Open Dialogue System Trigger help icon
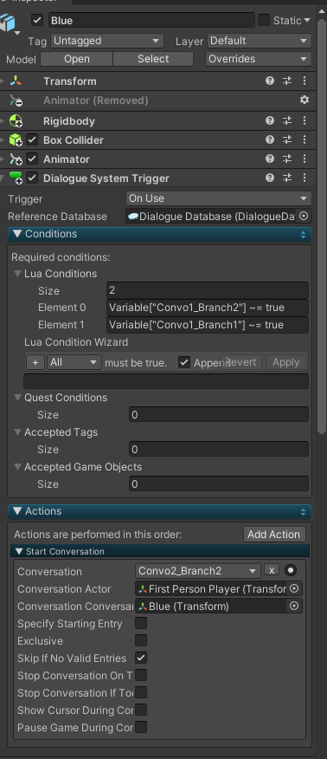This screenshot has width=327, height=759. 270,178
